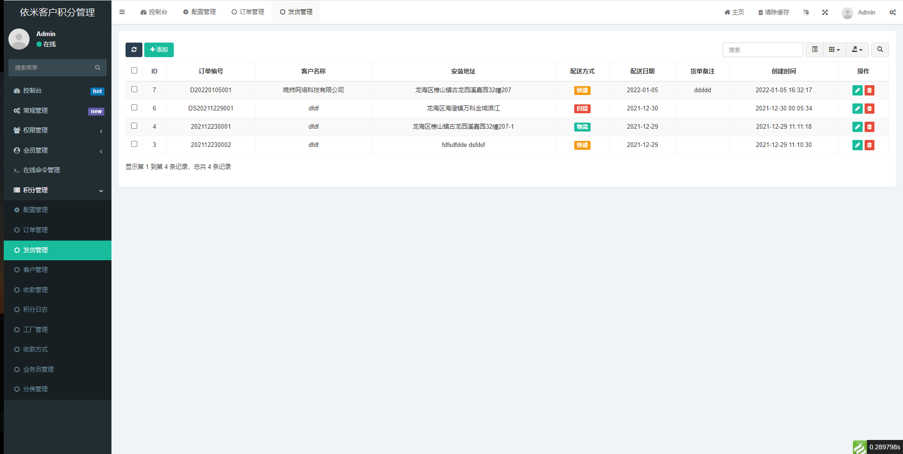Enter fullscreen mode via top bar icon
Image resolution: width=903 pixels, height=454 pixels.
click(825, 13)
